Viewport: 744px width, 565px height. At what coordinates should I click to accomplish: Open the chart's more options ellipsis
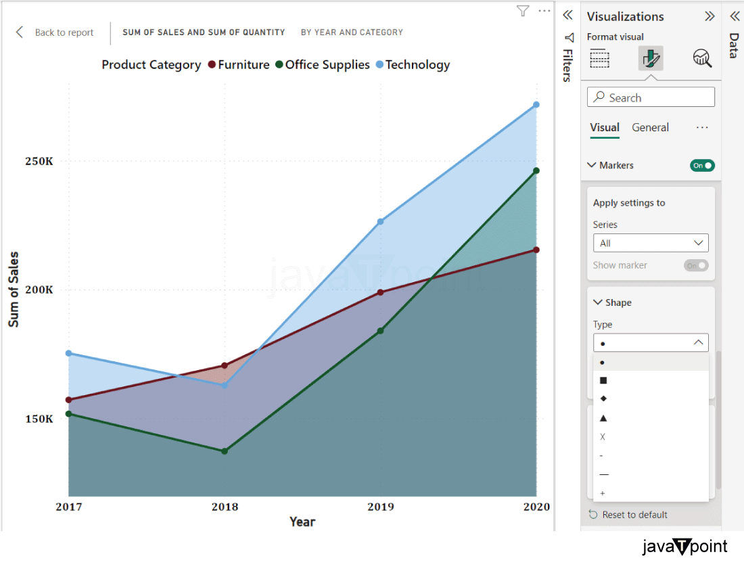(544, 10)
